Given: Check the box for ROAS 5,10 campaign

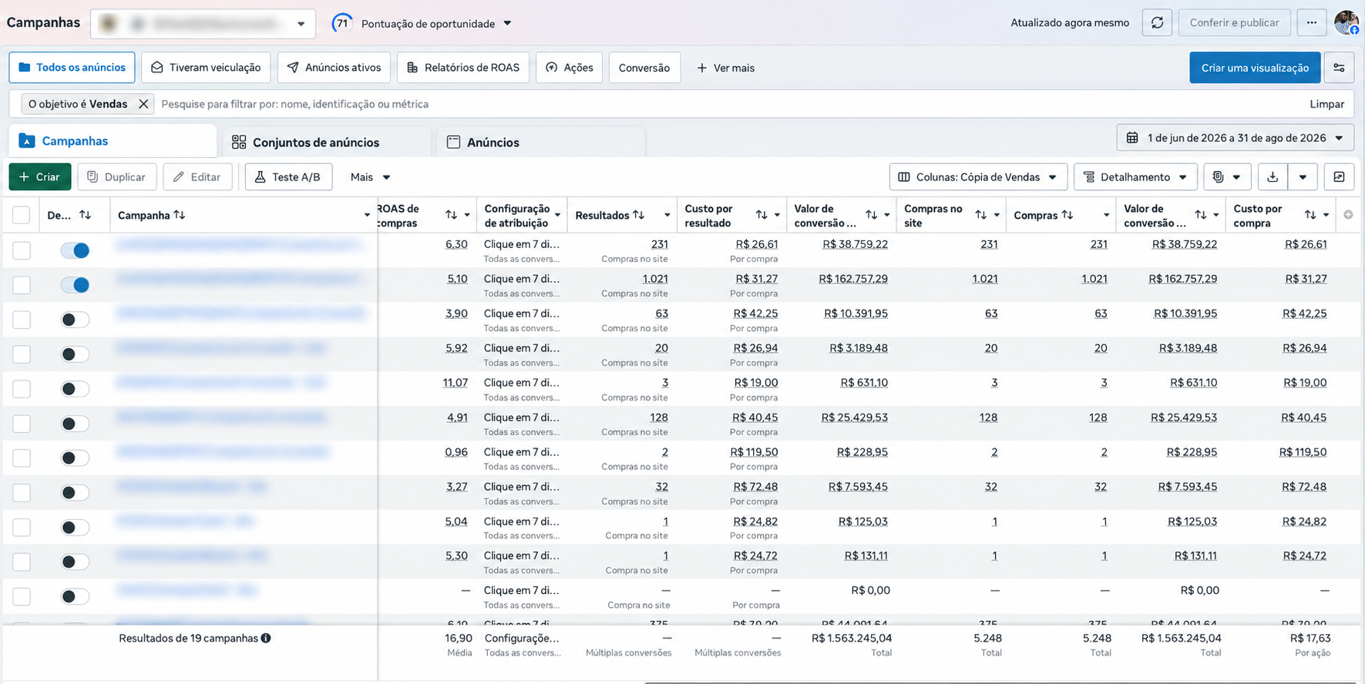Looking at the screenshot, I should coord(22,285).
